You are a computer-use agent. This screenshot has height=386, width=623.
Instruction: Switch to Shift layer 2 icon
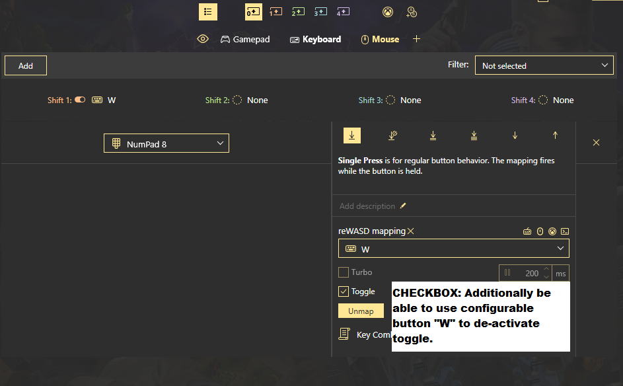tap(298, 12)
